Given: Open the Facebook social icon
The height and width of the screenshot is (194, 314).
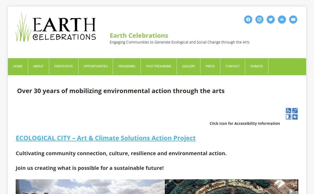Looking at the screenshot, I should click(x=248, y=19).
